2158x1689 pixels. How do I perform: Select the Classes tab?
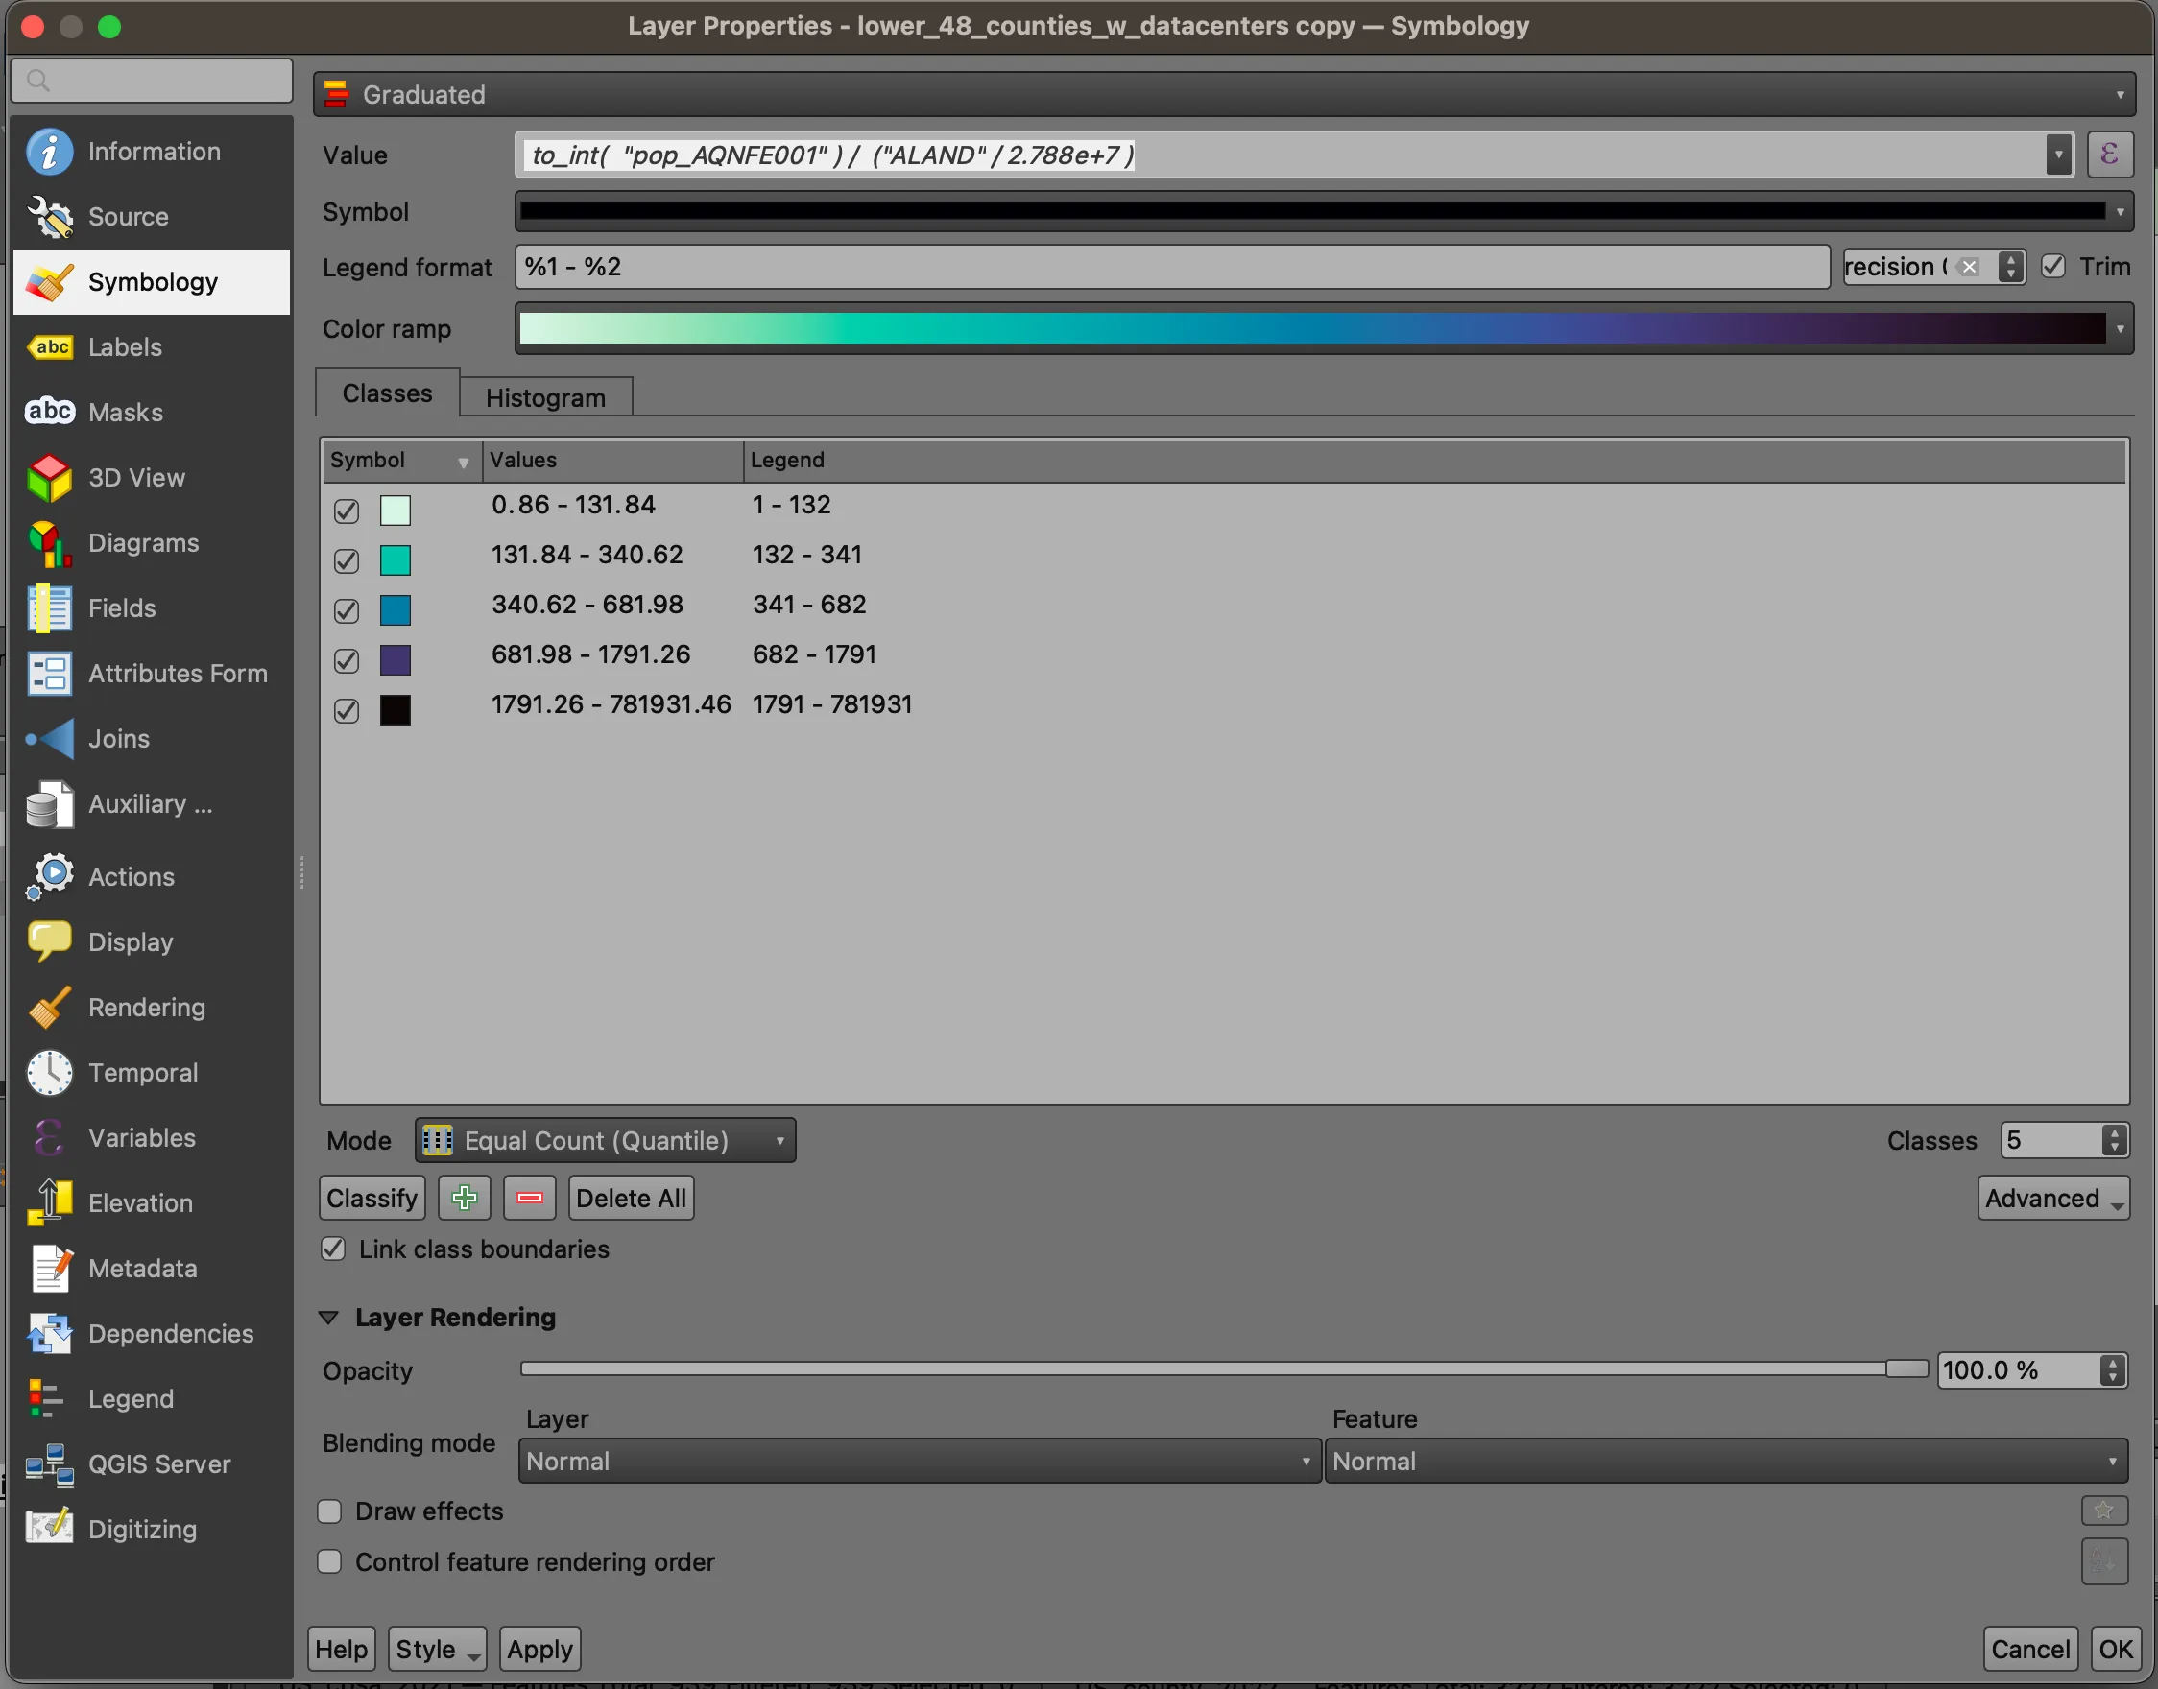[x=387, y=393]
